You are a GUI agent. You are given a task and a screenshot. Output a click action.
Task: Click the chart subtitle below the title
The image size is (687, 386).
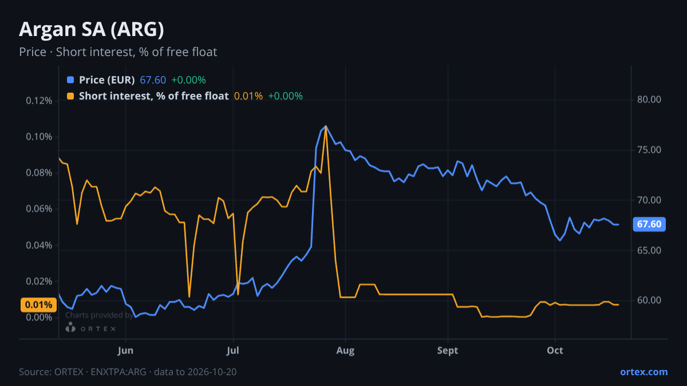118,52
